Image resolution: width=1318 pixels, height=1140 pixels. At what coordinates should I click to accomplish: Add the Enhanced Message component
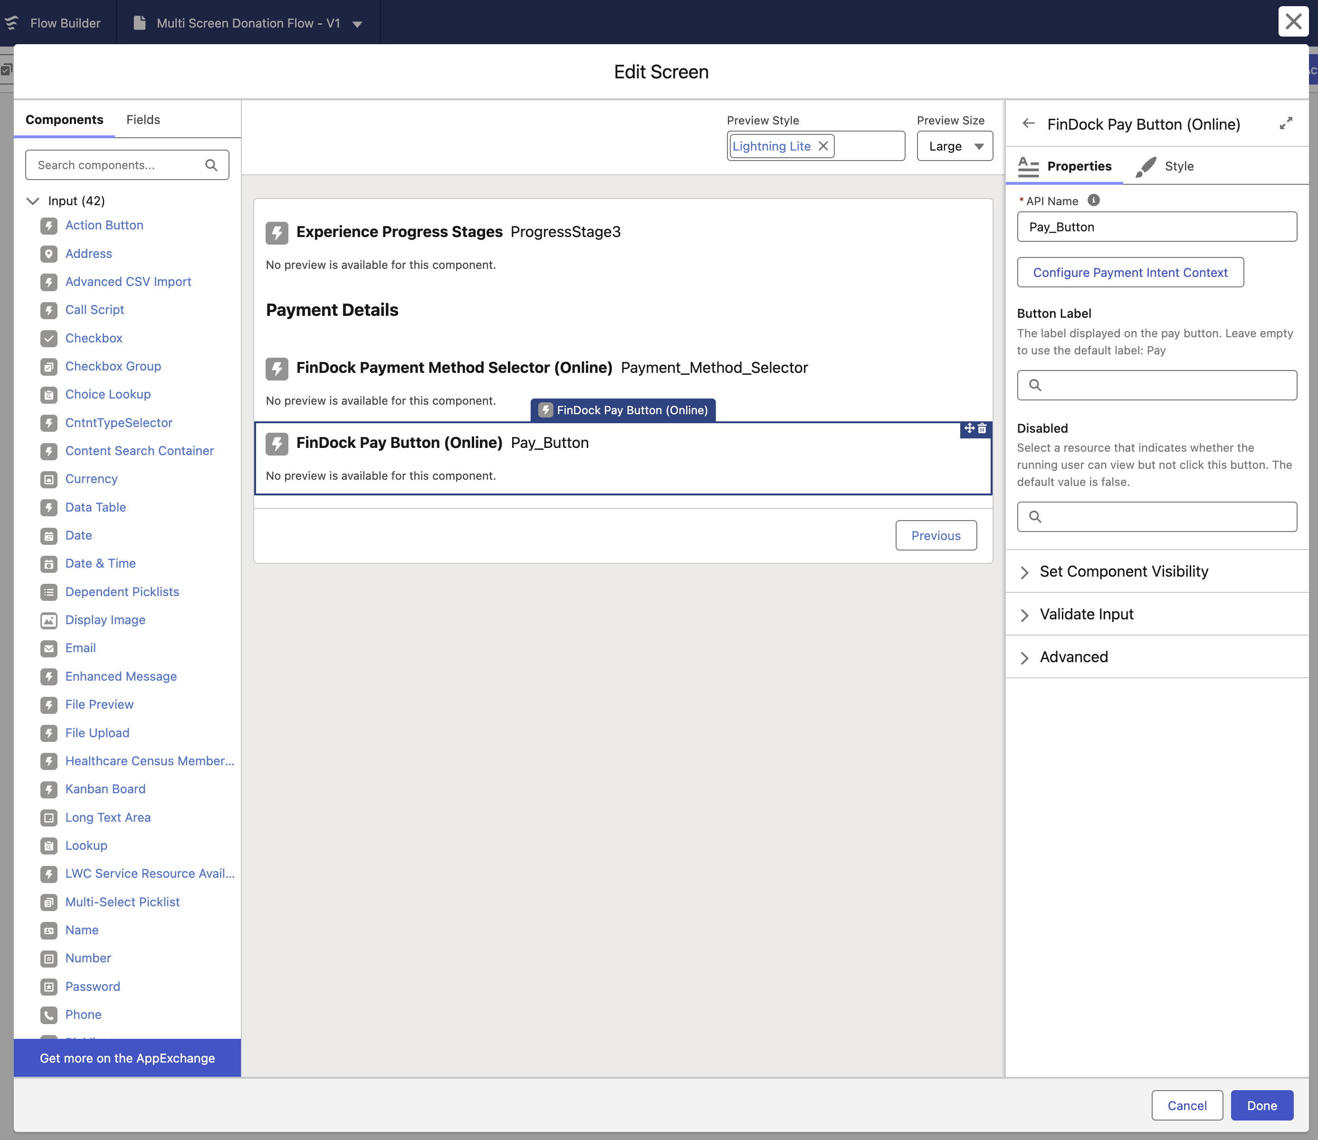point(121,677)
